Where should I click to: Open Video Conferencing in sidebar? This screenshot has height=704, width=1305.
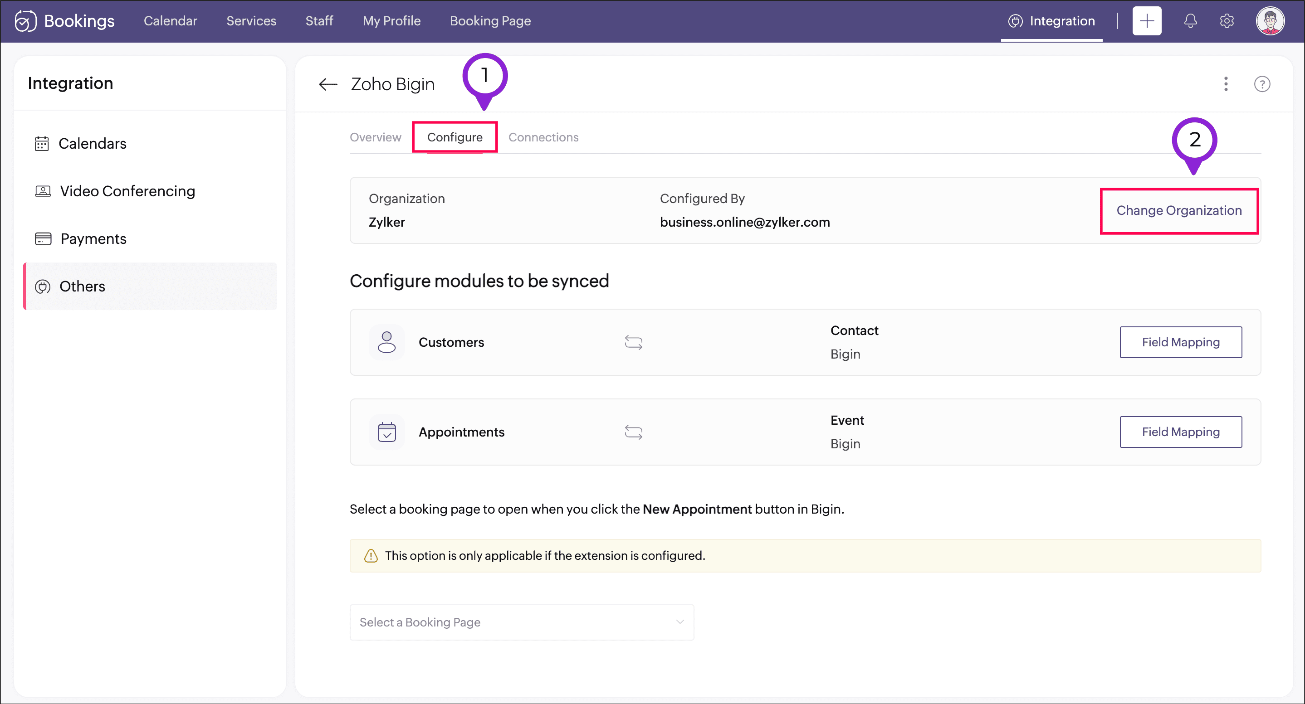click(127, 191)
